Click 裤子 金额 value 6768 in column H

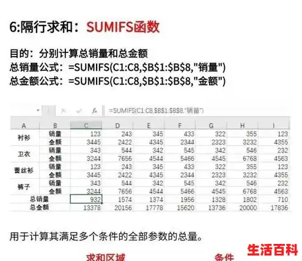tap(242, 191)
